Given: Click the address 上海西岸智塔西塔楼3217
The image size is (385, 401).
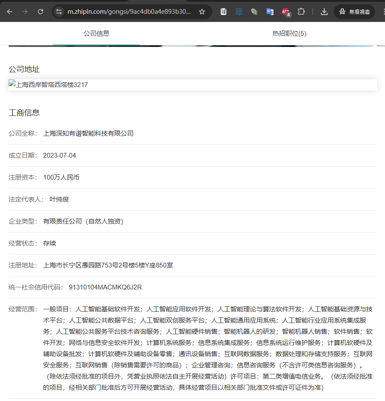Looking at the screenshot, I should tap(52, 85).
